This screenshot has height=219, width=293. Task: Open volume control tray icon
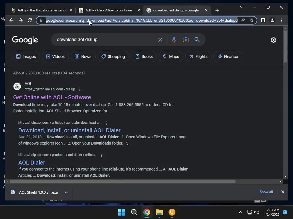pyautogui.click(x=257, y=212)
